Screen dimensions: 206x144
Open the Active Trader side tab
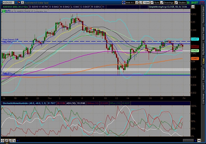pyautogui.click(x=203, y=33)
